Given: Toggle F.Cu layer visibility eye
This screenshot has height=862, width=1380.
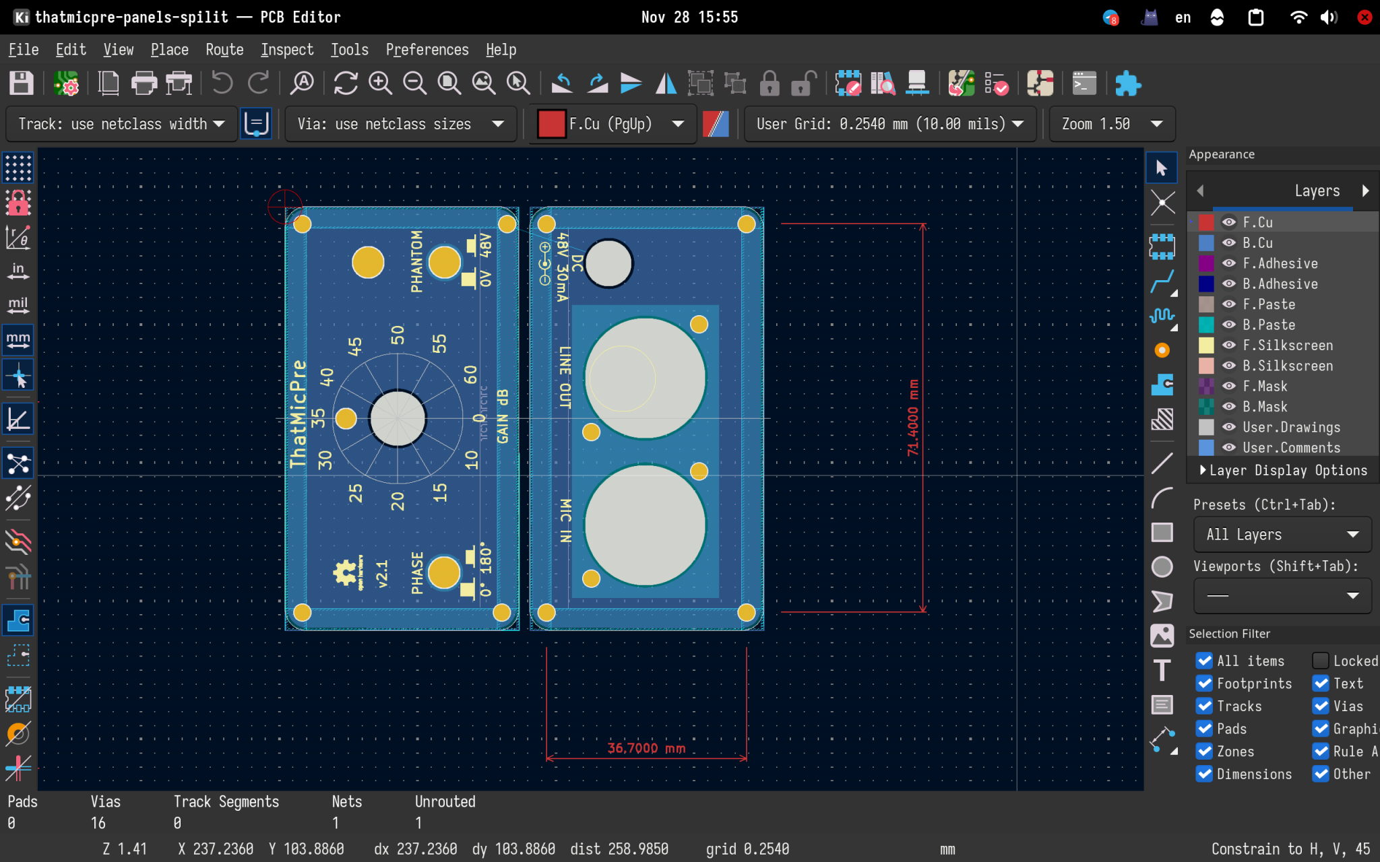Looking at the screenshot, I should [1229, 222].
